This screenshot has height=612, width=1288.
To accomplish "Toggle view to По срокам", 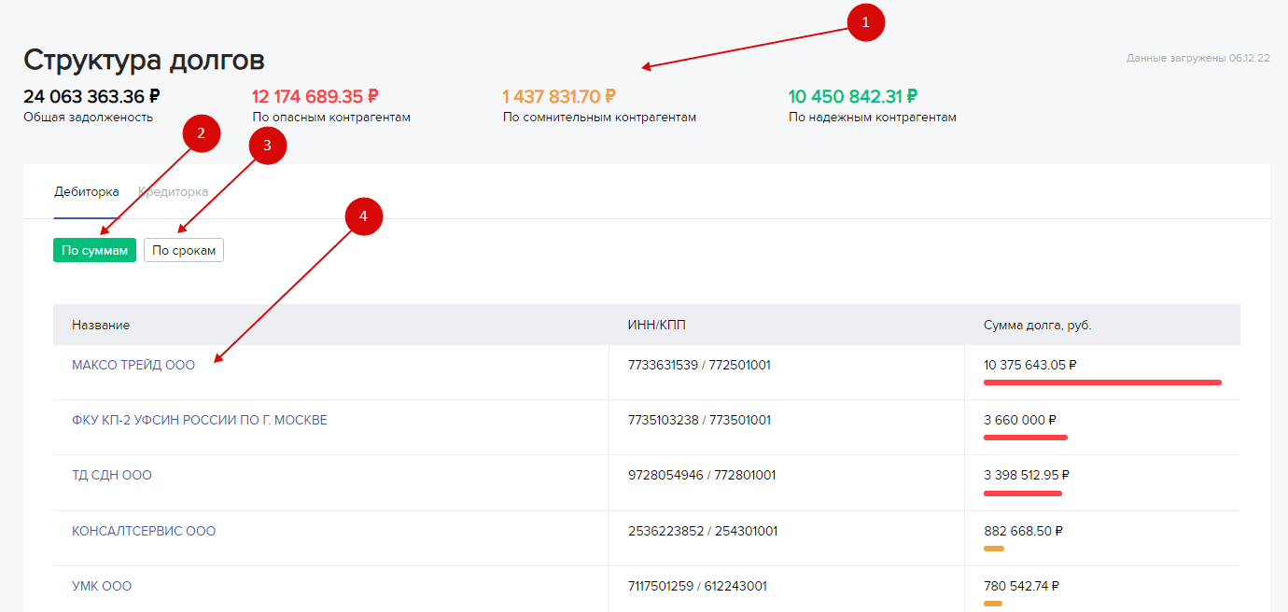I will pos(184,250).
